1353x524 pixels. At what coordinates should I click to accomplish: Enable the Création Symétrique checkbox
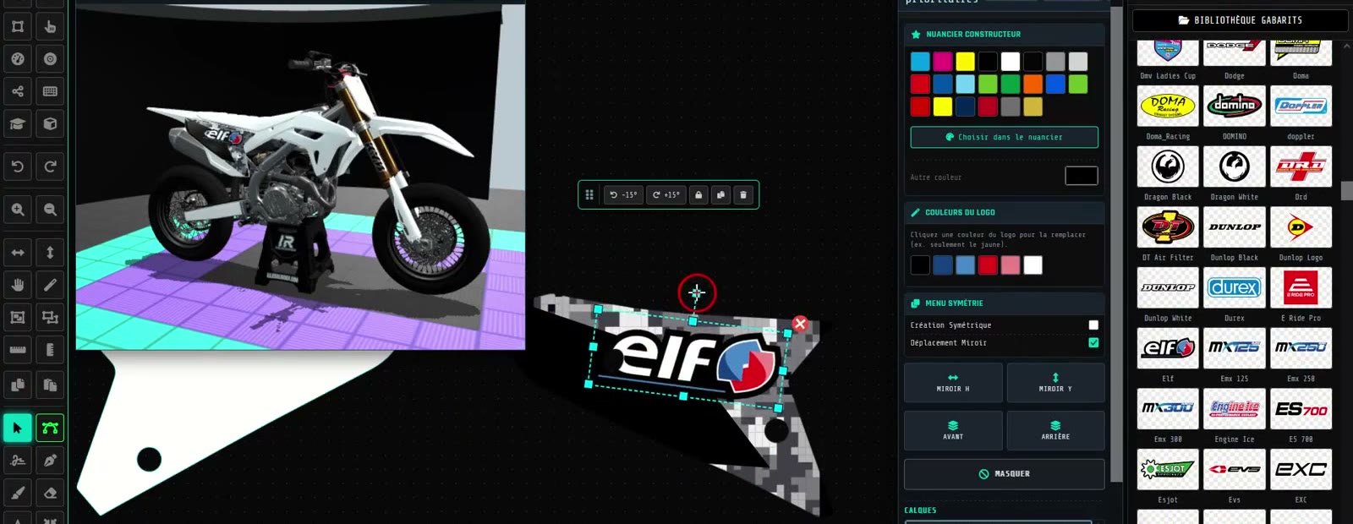1093,325
